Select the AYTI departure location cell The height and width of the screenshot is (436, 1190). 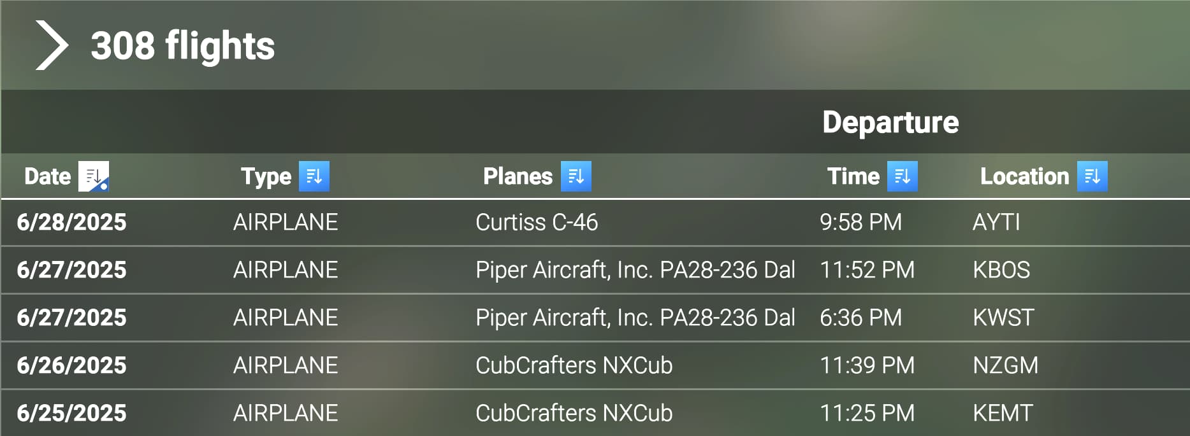coord(996,222)
